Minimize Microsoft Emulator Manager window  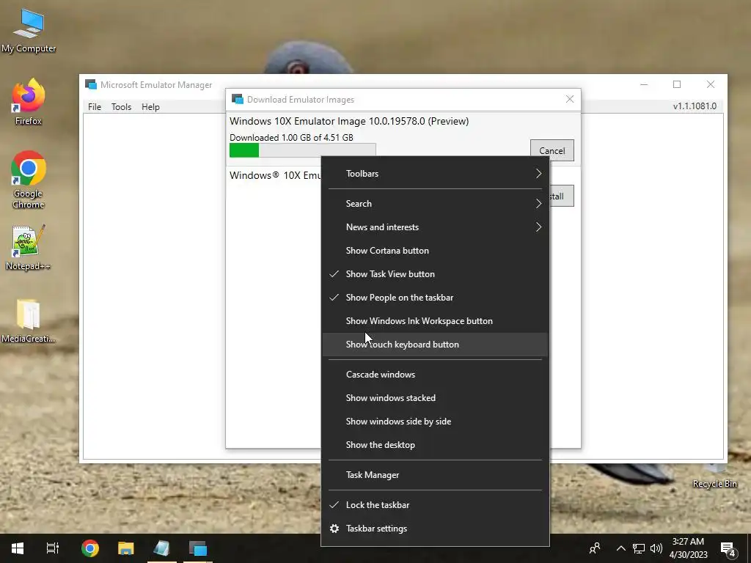(x=644, y=84)
